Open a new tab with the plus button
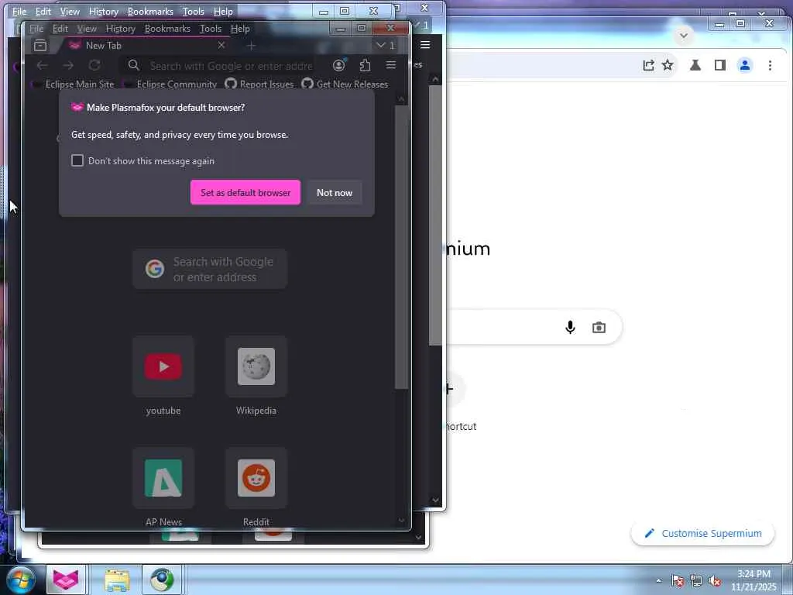Image resolution: width=793 pixels, height=595 pixels. click(251, 46)
